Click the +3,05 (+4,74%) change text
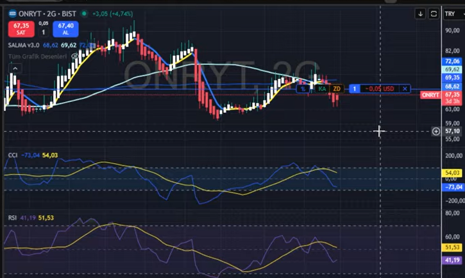Image resolution: width=465 pixels, height=278 pixels. pyautogui.click(x=112, y=13)
